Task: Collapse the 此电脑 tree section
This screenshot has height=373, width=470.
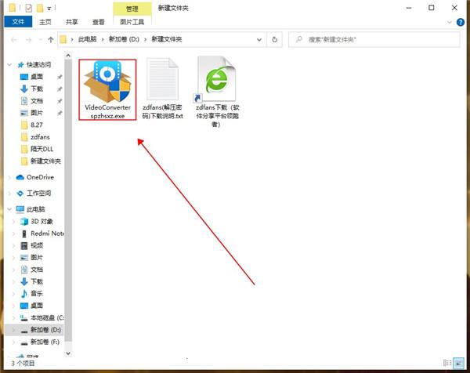Action: 9,209
